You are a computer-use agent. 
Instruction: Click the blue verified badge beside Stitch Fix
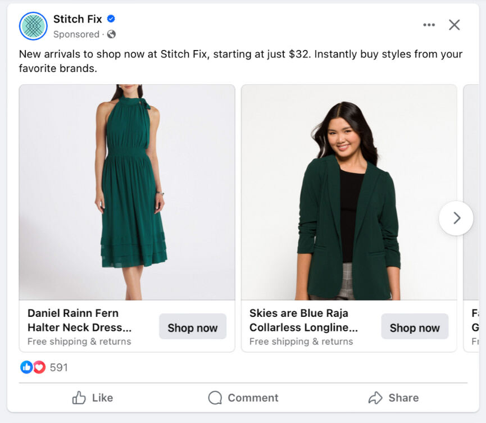(110, 19)
